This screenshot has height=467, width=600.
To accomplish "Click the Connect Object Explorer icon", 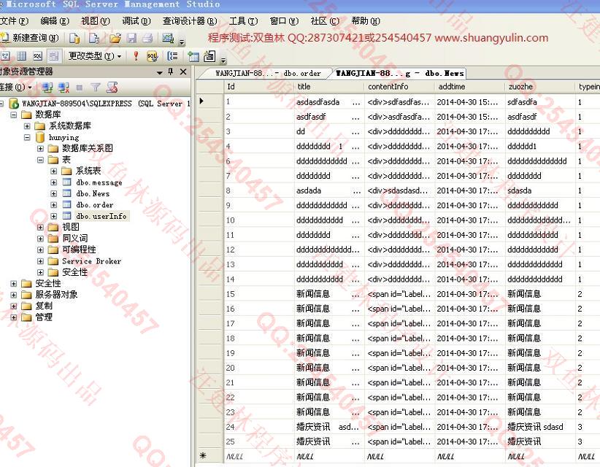I will [x=47, y=88].
